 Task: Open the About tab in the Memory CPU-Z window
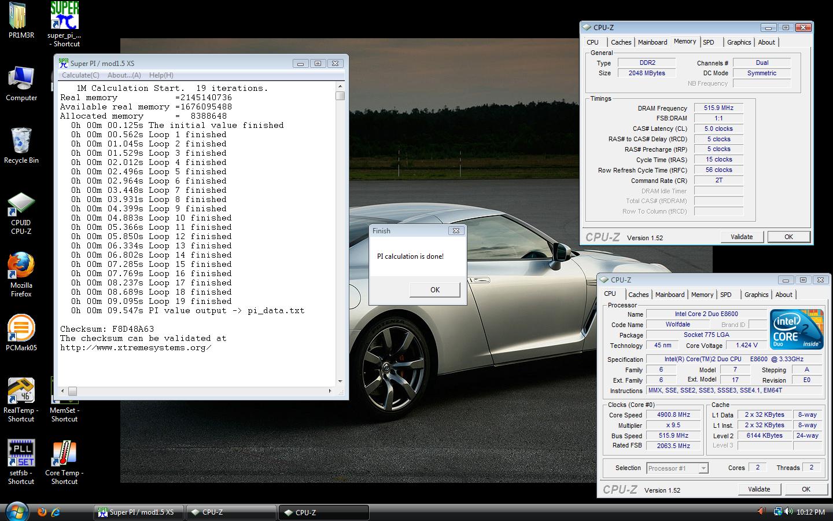click(766, 42)
